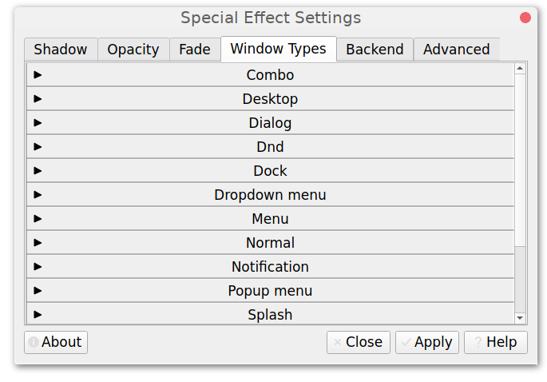547x382 pixels.
Task: Go to the Backend tab
Action: 375,50
